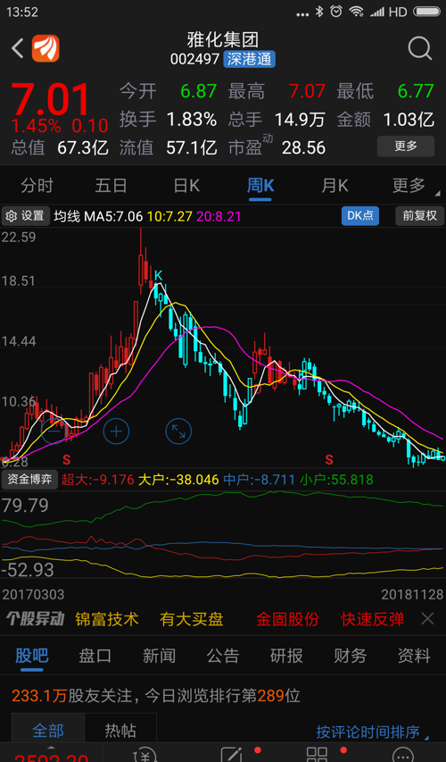Tap the second S sell marker near 2018
This screenshot has width=446, height=762.
coord(329,458)
